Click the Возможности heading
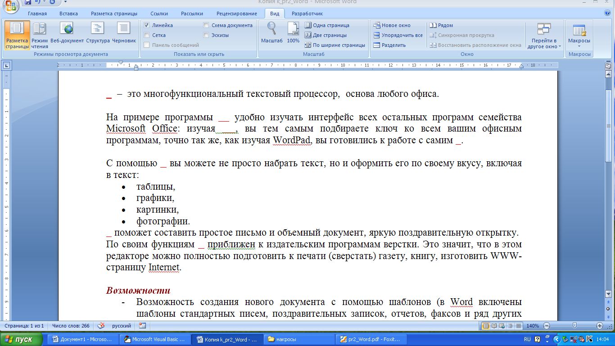This screenshot has width=615, height=346. (138, 291)
